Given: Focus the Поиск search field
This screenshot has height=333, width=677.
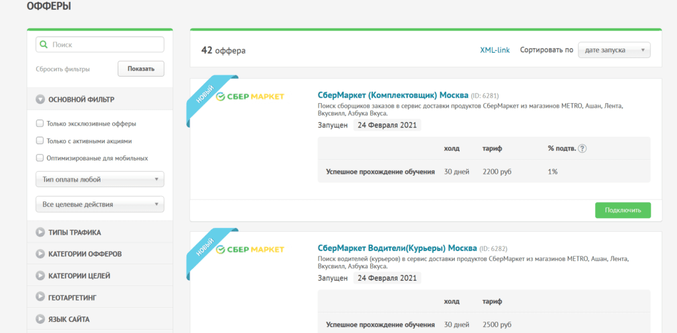Looking at the screenshot, I should [100, 44].
